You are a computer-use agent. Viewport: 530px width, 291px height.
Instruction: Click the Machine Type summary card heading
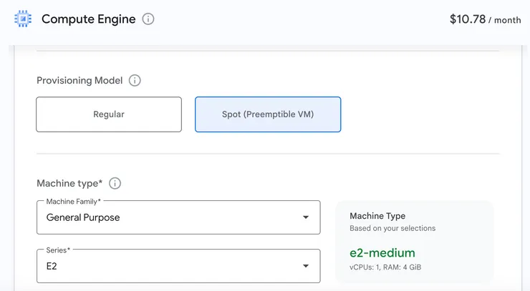(377, 216)
